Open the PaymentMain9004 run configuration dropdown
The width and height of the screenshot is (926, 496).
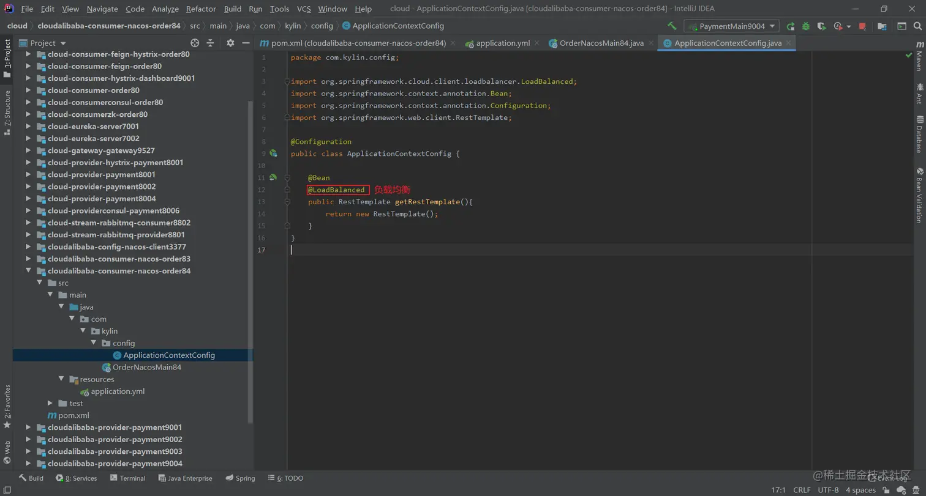tap(732, 26)
